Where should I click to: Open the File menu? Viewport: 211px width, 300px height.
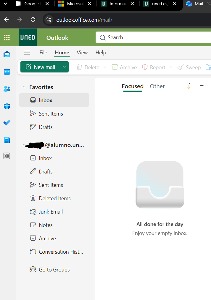(x=43, y=53)
